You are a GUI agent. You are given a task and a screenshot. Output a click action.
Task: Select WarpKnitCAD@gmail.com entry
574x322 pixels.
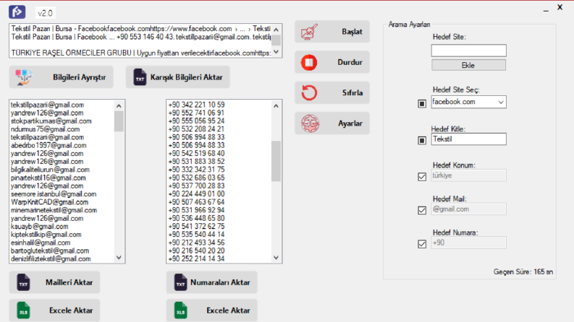point(49,202)
